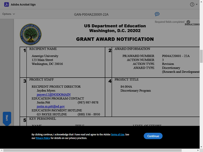Image resolution: width=203 pixels, height=152 pixels.
Task: Click the justin.m.pitt@ed.gov email link
Action: point(51,106)
